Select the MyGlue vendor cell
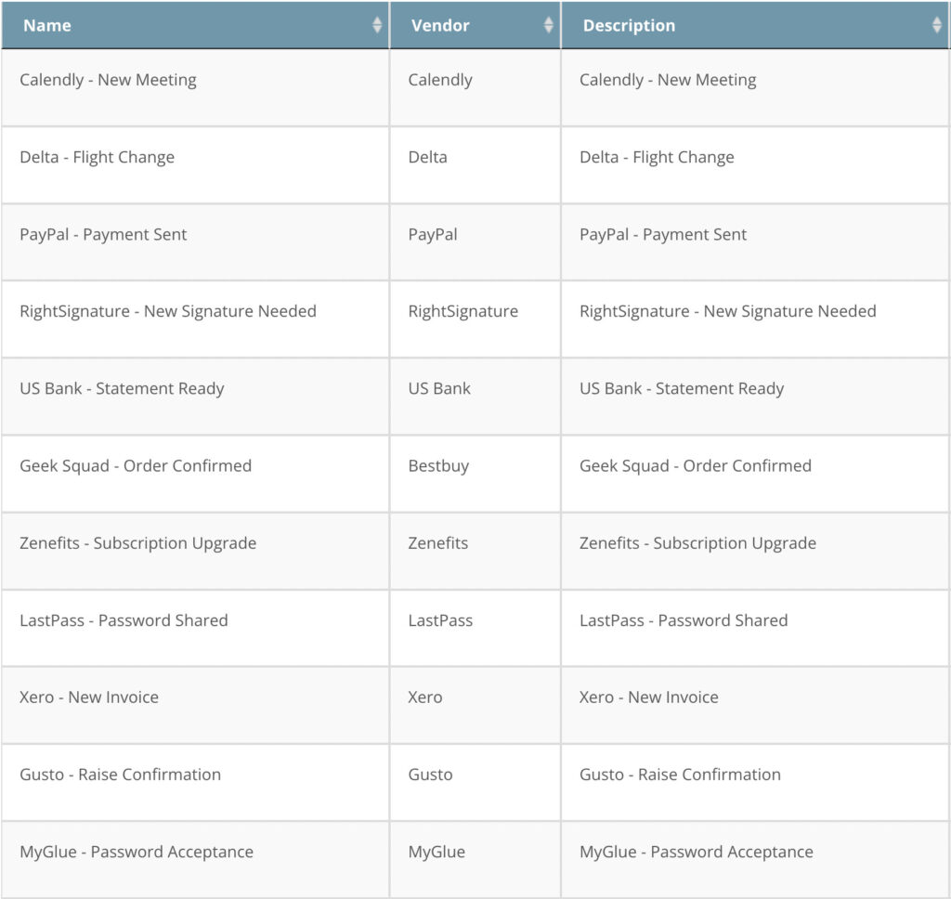The width and height of the screenshot is (951, 899). 436,851
